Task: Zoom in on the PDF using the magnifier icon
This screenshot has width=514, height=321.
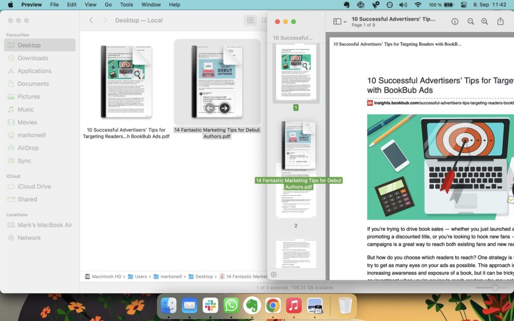Action: [x=485, y=21]
